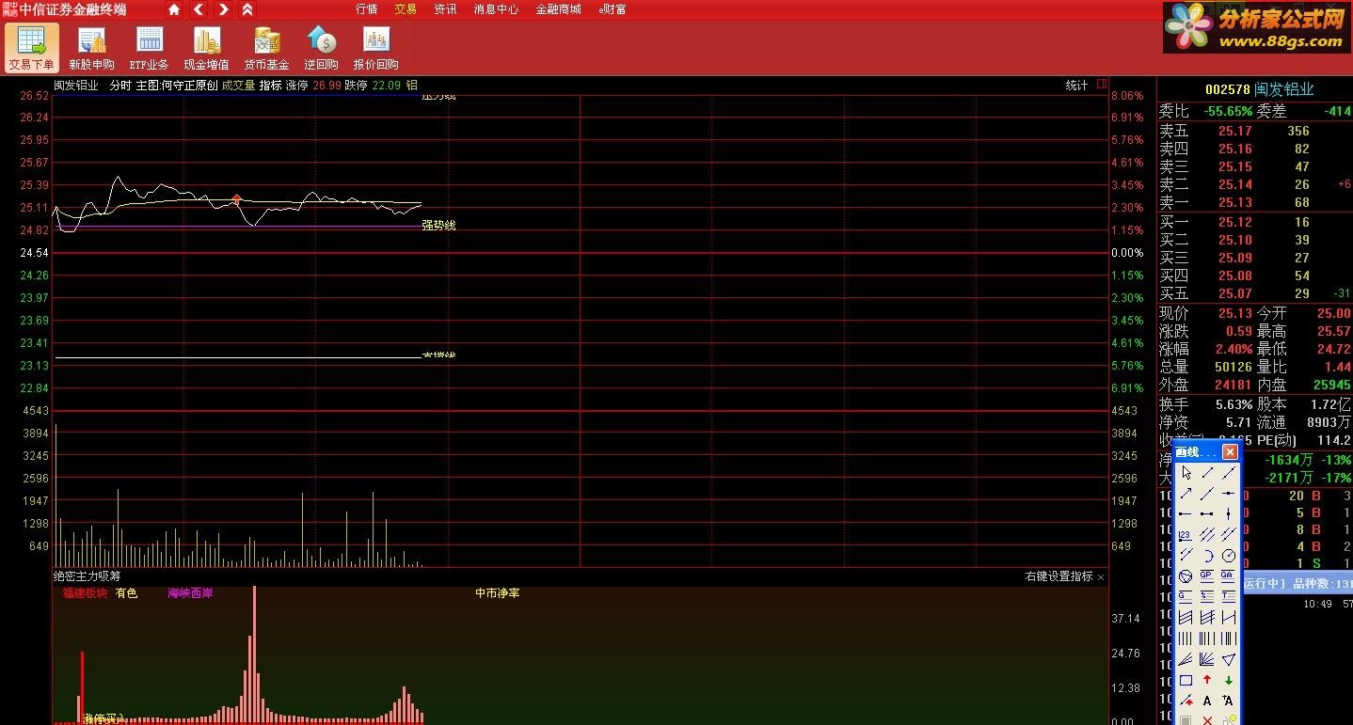Close the 画线 drawing toolbox

coord(1230,452)
